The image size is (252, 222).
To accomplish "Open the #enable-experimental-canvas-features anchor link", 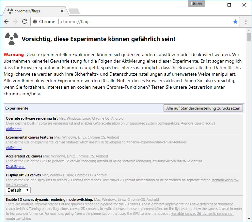I will click(156, 142).
